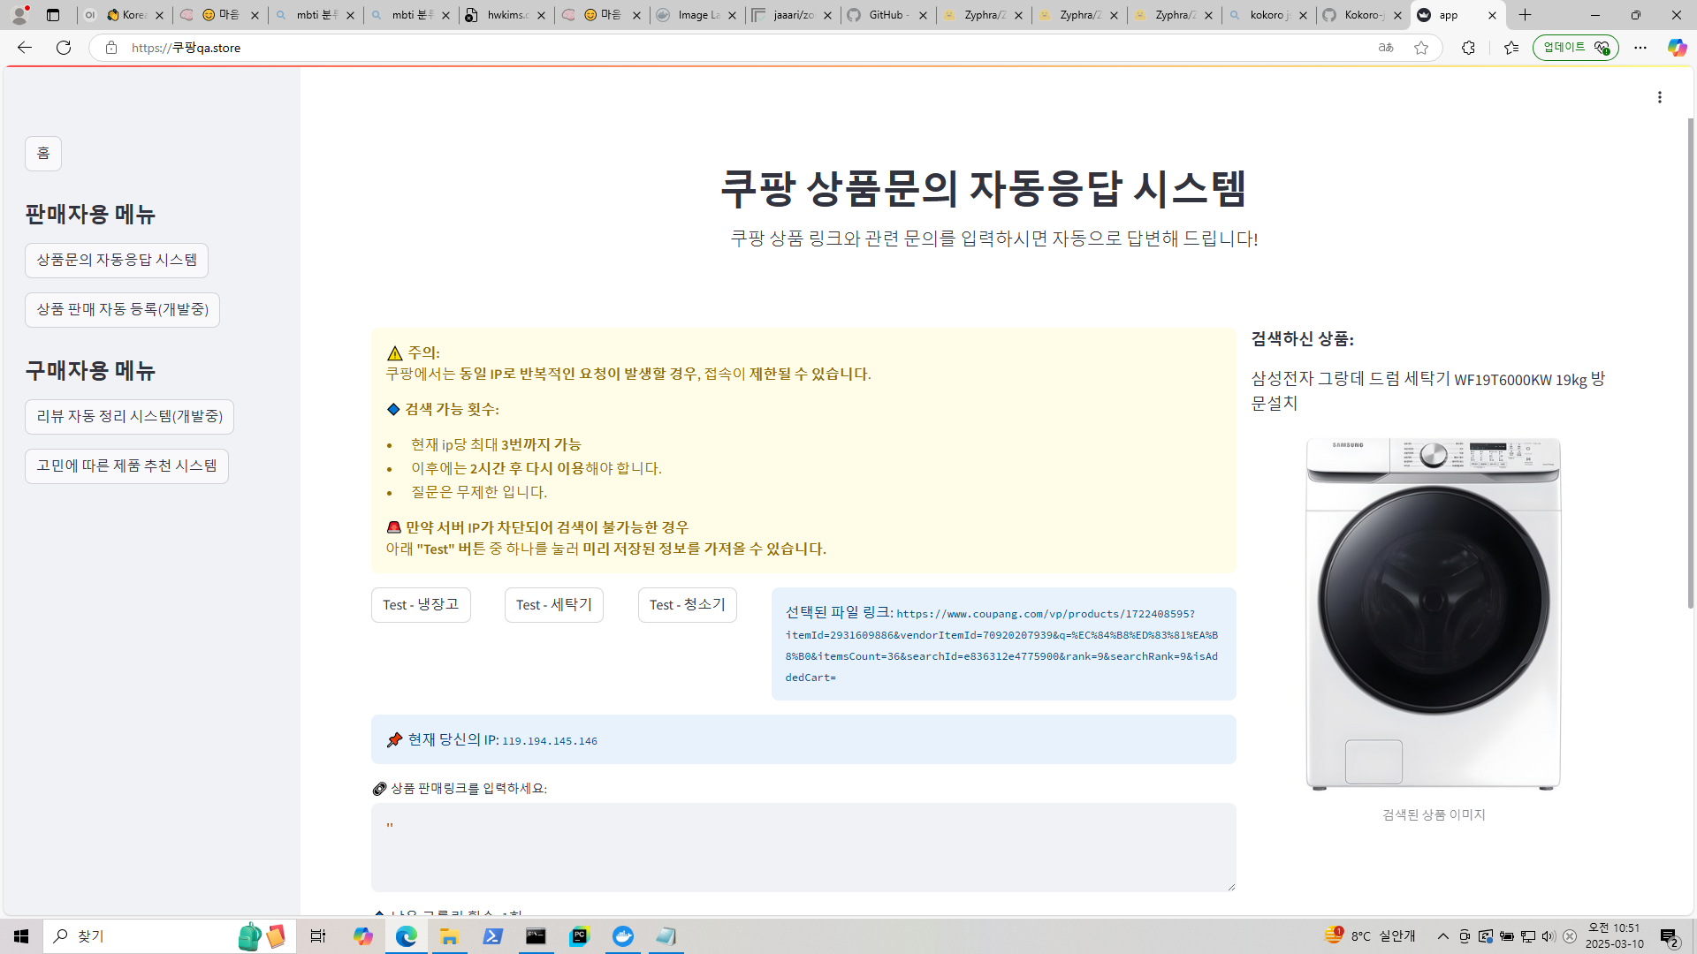Add page to favorites star icon
Viewport: 1697px width, 954px height.
pyautogui.click(x=1421, y=48)
